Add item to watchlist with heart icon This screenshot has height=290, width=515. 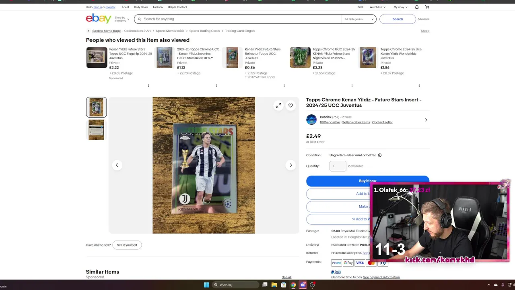(290, 106)
